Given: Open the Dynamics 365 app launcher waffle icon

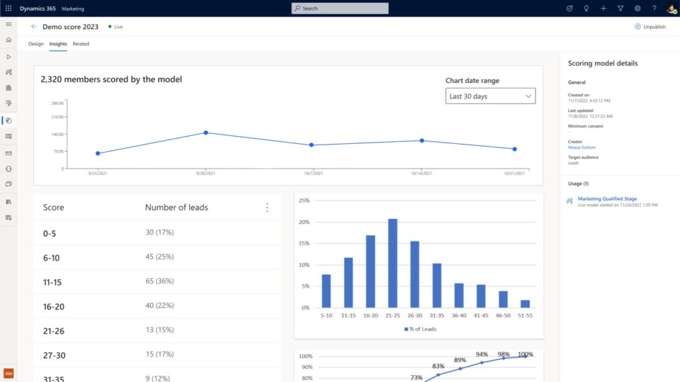Looking at the screenshot, I should click(x=8, y=8).
